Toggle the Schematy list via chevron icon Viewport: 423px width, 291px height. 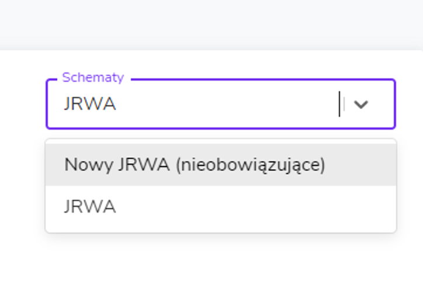361,105
